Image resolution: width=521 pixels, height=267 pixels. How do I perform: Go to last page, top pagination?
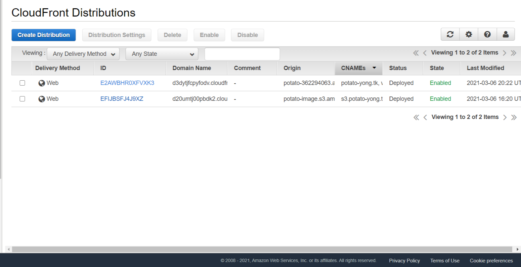513,53
